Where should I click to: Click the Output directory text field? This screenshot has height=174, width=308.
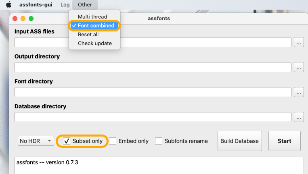(153, 67)
